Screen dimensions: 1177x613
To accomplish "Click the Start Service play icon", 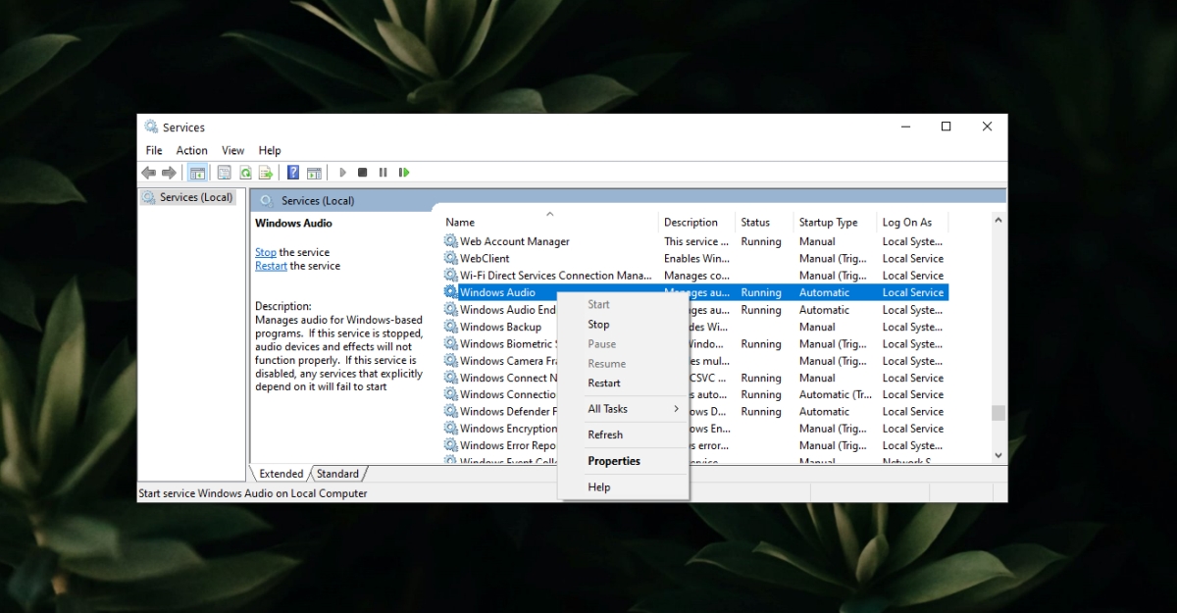I will pos(342,173).
